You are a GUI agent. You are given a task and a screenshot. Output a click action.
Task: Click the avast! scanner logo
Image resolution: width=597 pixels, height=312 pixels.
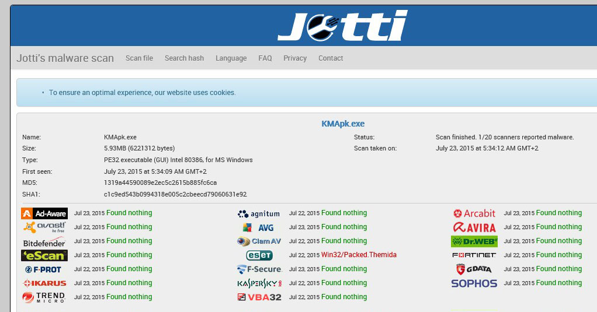pos(44,227)
